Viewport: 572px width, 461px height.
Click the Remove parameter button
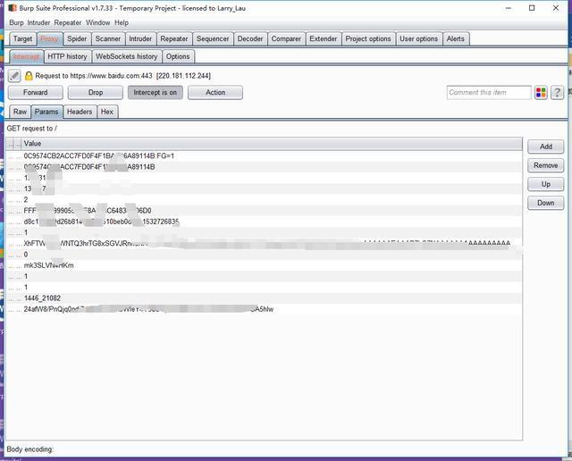click(x=546, y=165)
